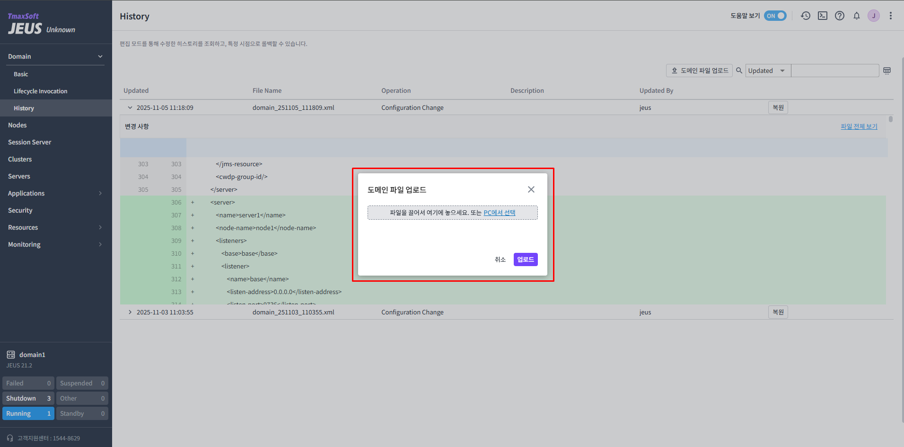Viewport: 904px width, 447px height.
Task: Activate the search magnifier icon
Action: [x=739, y=71]
